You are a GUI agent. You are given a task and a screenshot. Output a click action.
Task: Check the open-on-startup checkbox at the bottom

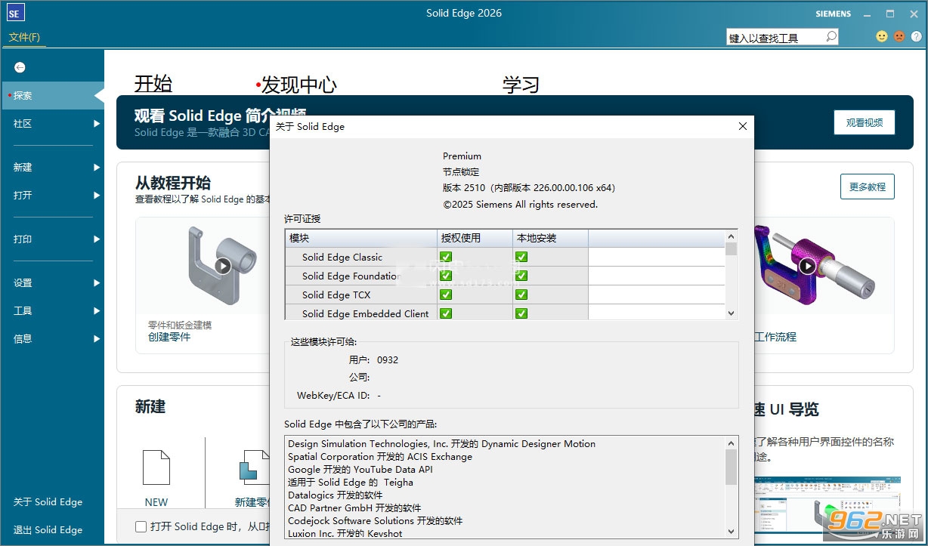pyautogui.click(x=141, y=526)
